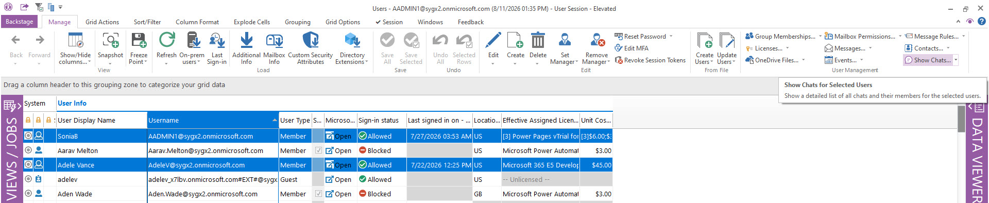
Task: Click Revoke Session Tokens
Action: click(650, 60)
